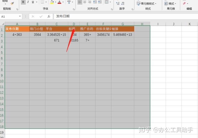The image size is (198, 138).
Task: Select the 平台 header cell
Action: click(x=57, y=29)
